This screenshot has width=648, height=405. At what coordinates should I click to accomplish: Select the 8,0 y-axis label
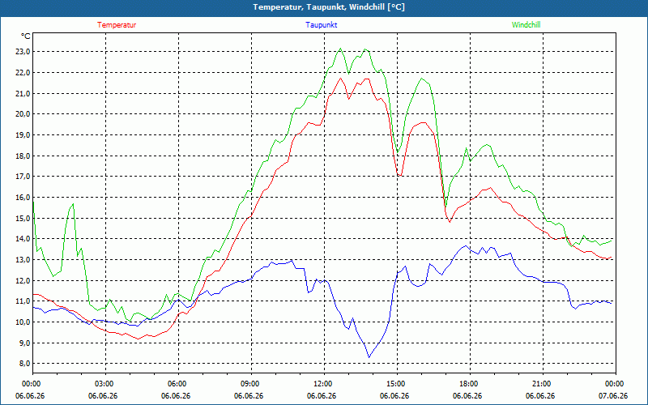click(24, 364)
